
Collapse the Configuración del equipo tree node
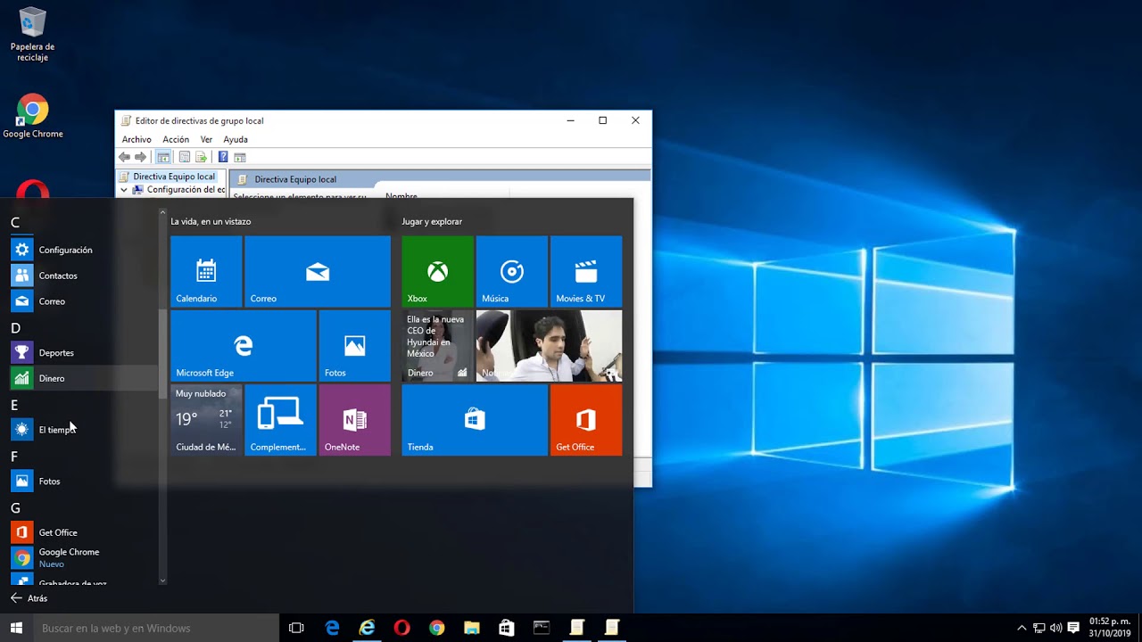point(124,190)
